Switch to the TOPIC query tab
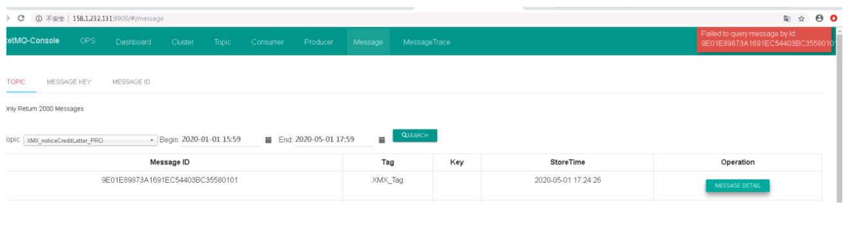Viewport: 852px width, 232px height. pos(15,82)
